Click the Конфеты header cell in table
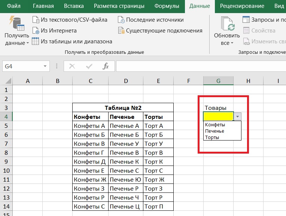The image size is (286, 216). (x=91, y=117)
